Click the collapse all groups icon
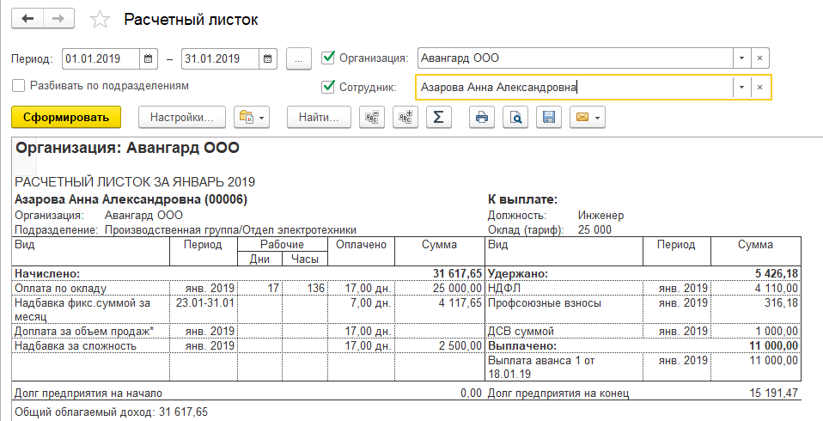The image size is (823, 421). (x=373, y=117)
